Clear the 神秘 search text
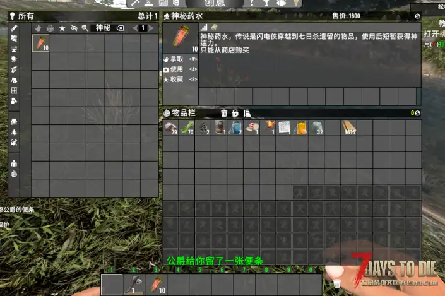 120,28
